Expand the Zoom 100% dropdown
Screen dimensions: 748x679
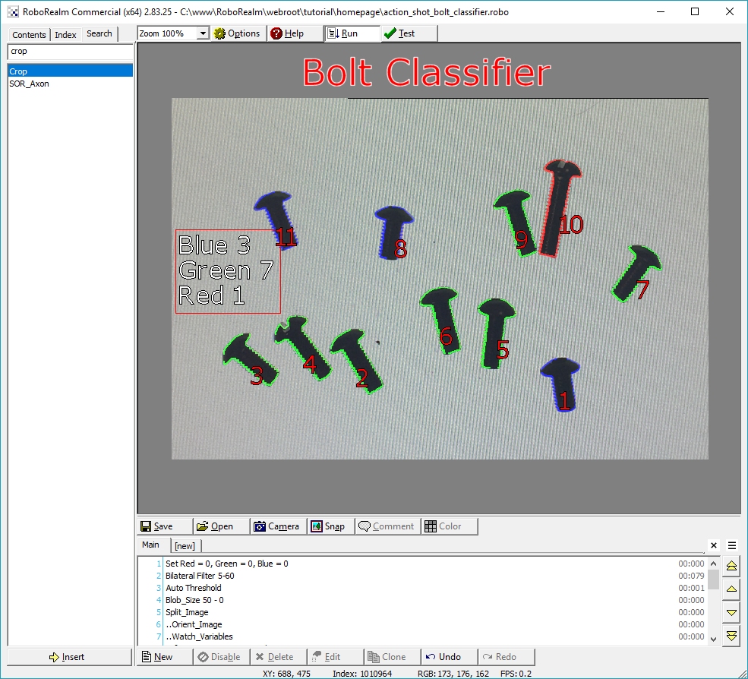coord(203,33)
